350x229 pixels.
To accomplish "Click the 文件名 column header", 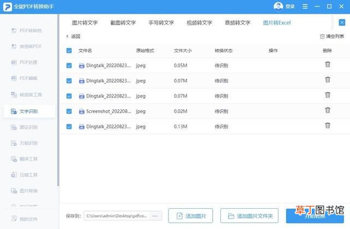I will (85, 51).
